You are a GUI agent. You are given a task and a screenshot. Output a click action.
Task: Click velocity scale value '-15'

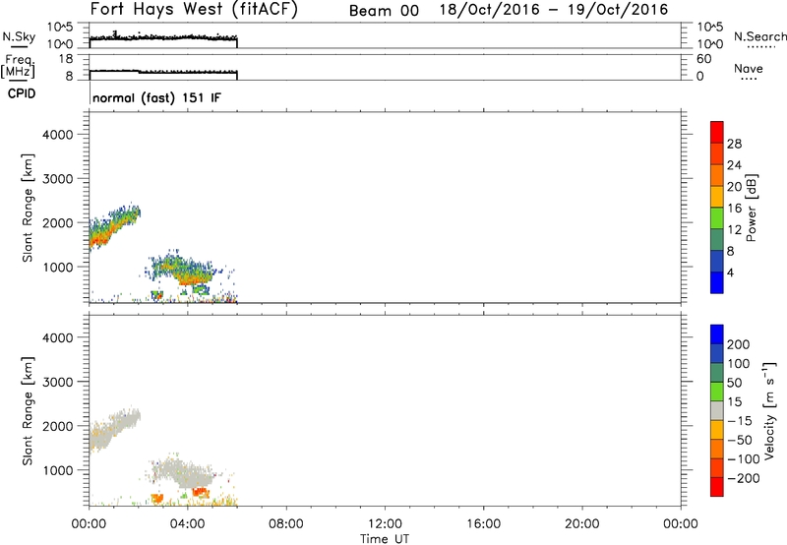(x=740, y=420)
